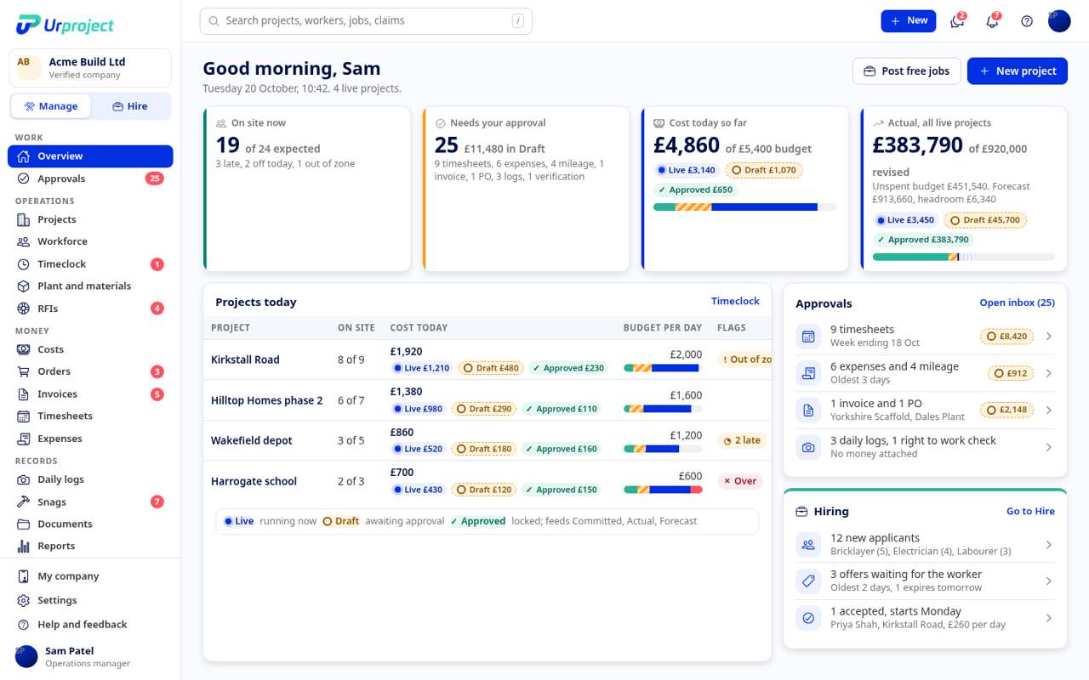
Task: Open the user avatar in top bar
Action: pos(1059,21)
